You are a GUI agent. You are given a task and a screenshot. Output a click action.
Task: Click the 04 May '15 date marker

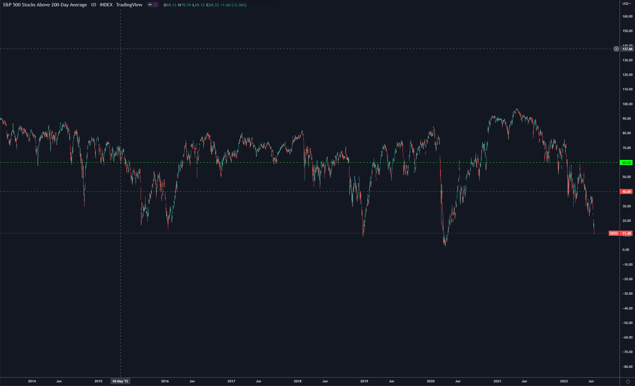click(120, 381)
